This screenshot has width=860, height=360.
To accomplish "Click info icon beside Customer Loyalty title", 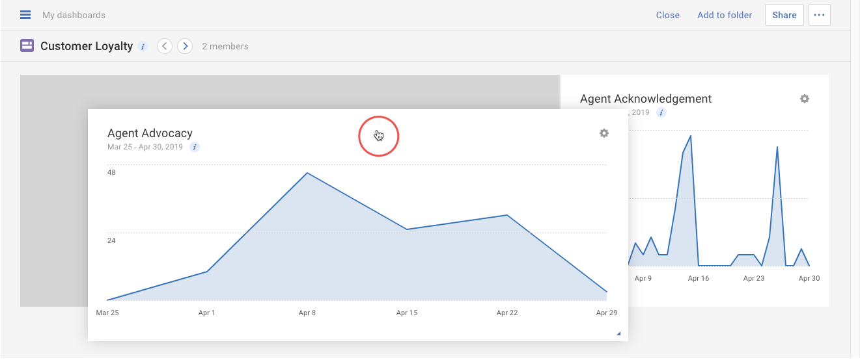I will coord(143,47).
